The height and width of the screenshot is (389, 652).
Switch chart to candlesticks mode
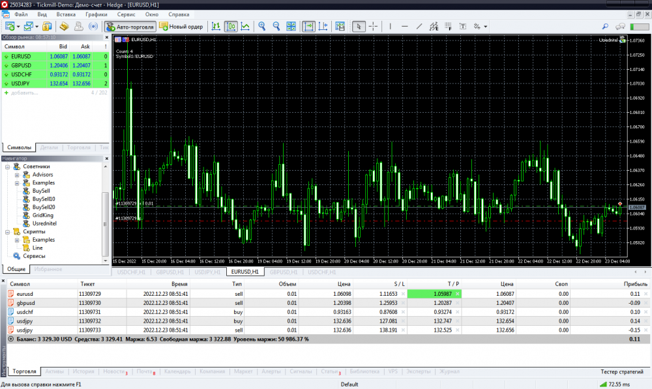point(231,27)
